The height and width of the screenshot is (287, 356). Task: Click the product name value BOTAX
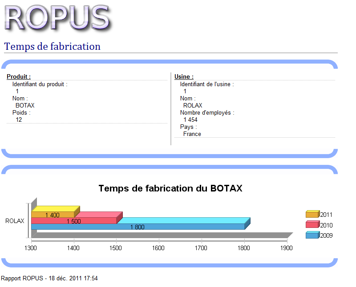click(x=25, y=105)
